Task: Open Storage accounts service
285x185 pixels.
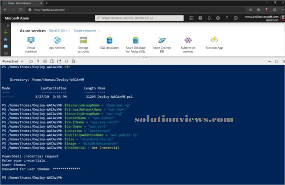Action: (x=83, y=45)
